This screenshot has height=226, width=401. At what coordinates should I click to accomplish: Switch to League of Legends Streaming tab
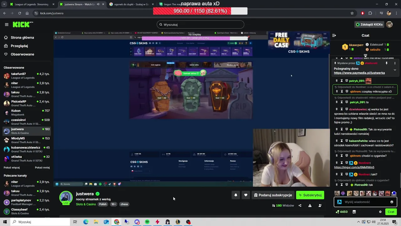coord(32,4)
